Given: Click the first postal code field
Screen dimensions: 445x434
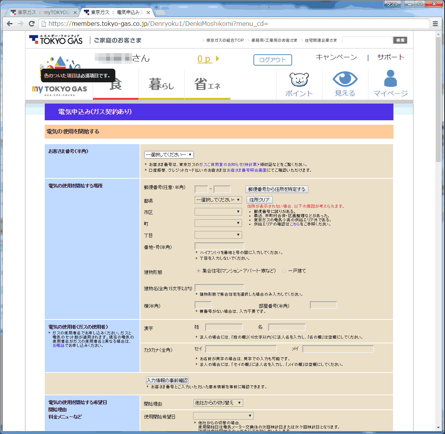Looking at the screenshot, I should pyautogui.click(x=201, y=189).
